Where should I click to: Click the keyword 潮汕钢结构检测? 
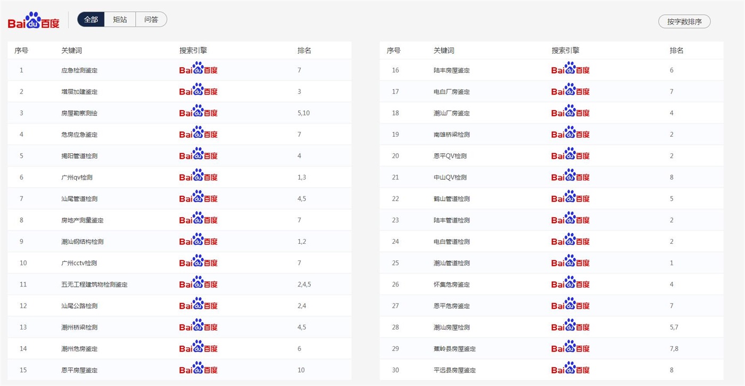(x=82, y=242)
